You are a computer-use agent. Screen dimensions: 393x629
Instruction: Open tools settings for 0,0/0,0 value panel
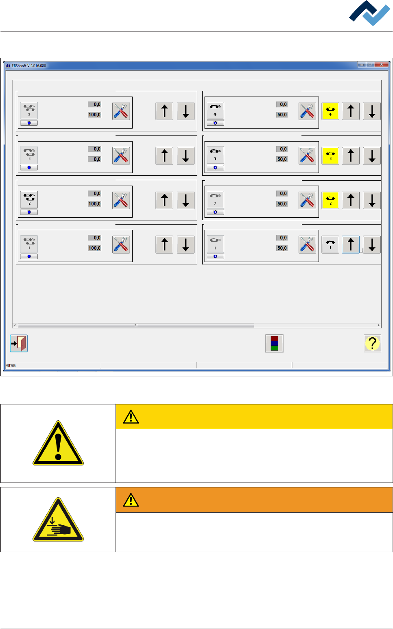(121, 156)
